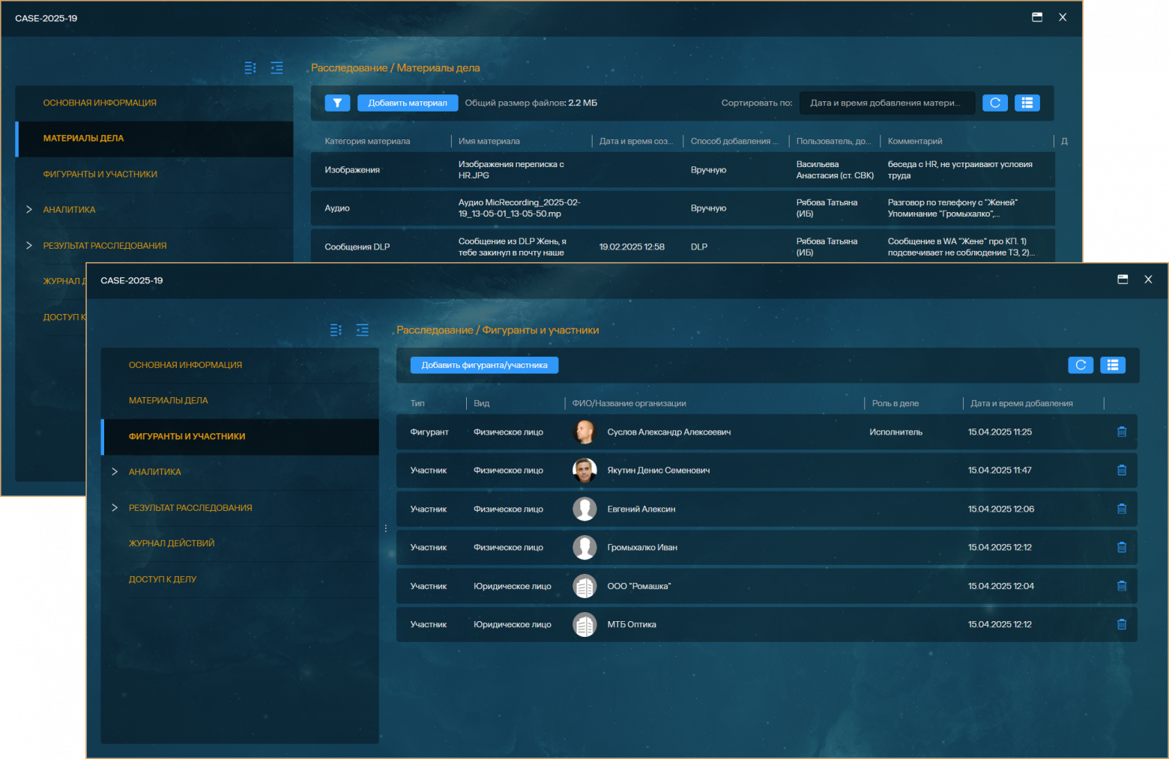Screen dimensions: 1169x759
Task: Select Сообщения DLP material row
Action: pos(683,246)
